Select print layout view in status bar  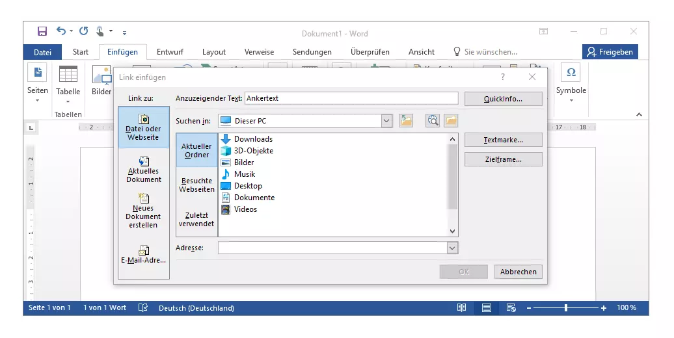point(486,307)
